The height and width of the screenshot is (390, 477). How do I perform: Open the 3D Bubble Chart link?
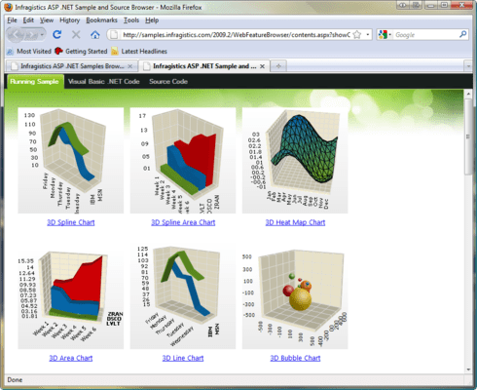295,358
